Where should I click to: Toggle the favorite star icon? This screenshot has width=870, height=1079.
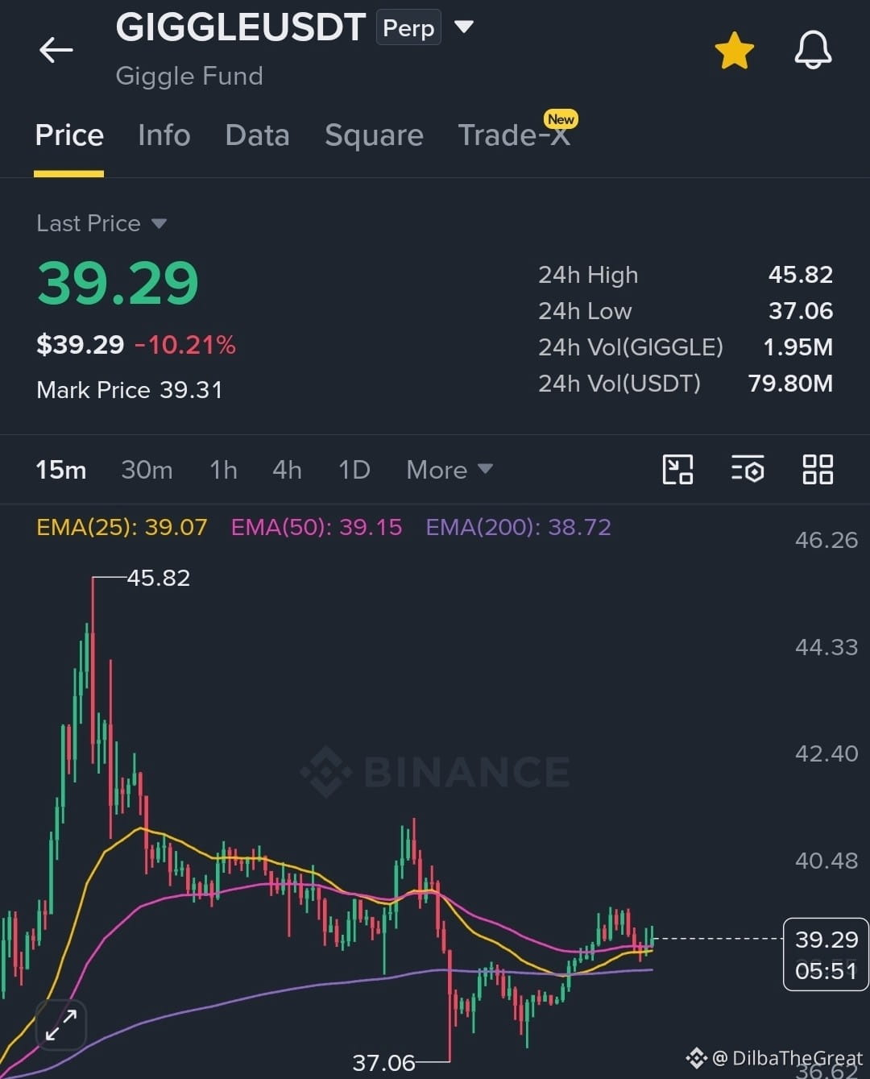coord(734,50)
